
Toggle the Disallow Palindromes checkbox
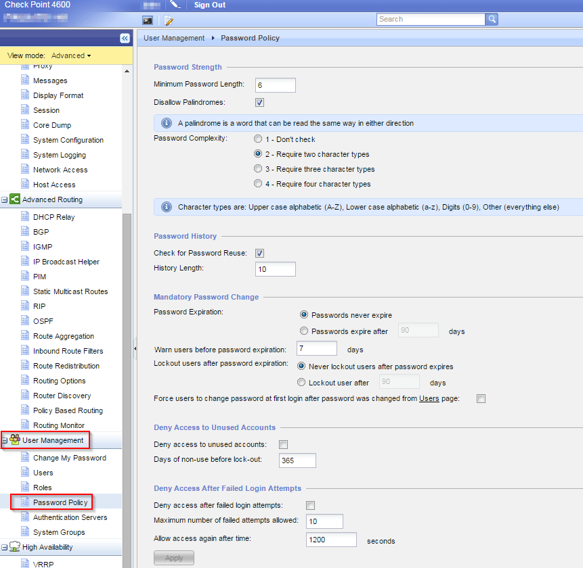pyautogui.click(x=259, y=103)
